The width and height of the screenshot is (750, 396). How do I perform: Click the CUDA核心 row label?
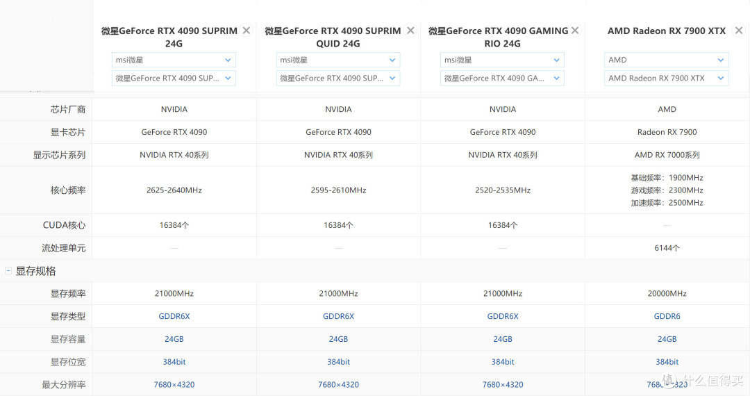64,225
